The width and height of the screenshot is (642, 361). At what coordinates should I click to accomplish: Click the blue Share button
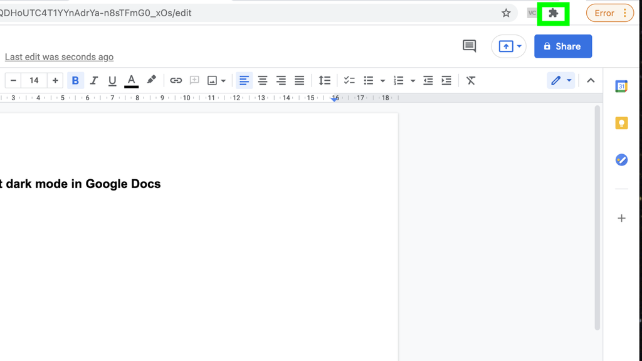point(562,46)
